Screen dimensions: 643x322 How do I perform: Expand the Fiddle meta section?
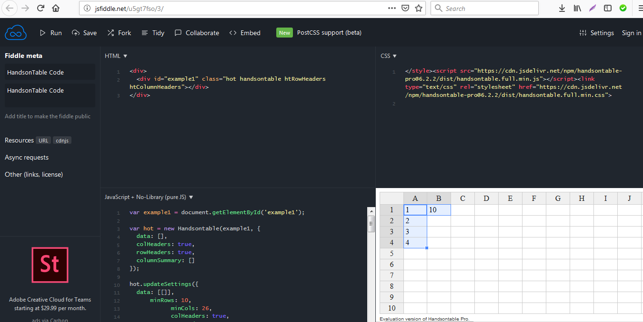click(23, 56)
